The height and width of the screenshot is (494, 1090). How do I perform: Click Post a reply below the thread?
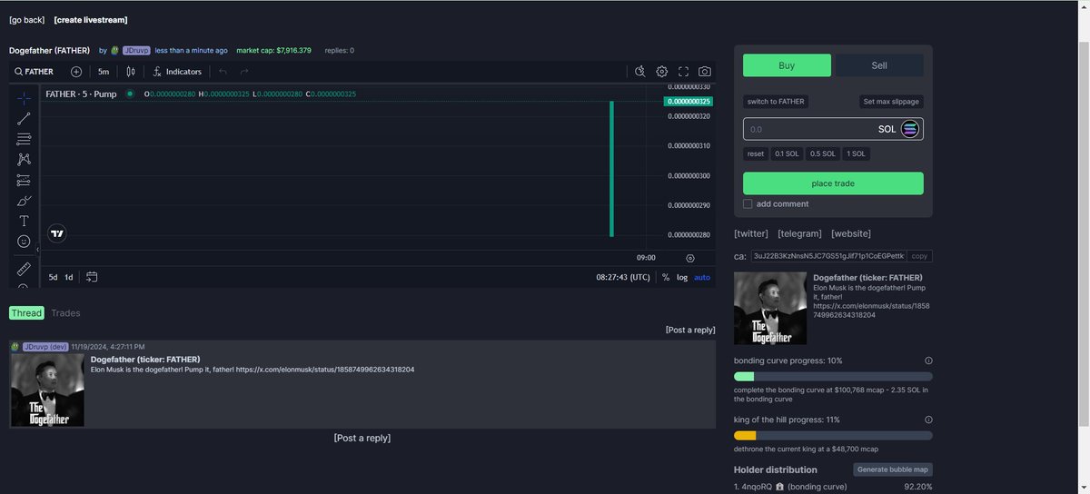click(362, 438)
